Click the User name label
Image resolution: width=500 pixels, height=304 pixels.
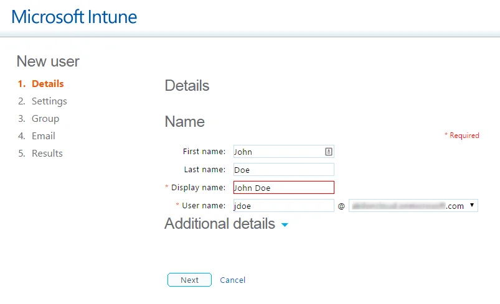204,206
